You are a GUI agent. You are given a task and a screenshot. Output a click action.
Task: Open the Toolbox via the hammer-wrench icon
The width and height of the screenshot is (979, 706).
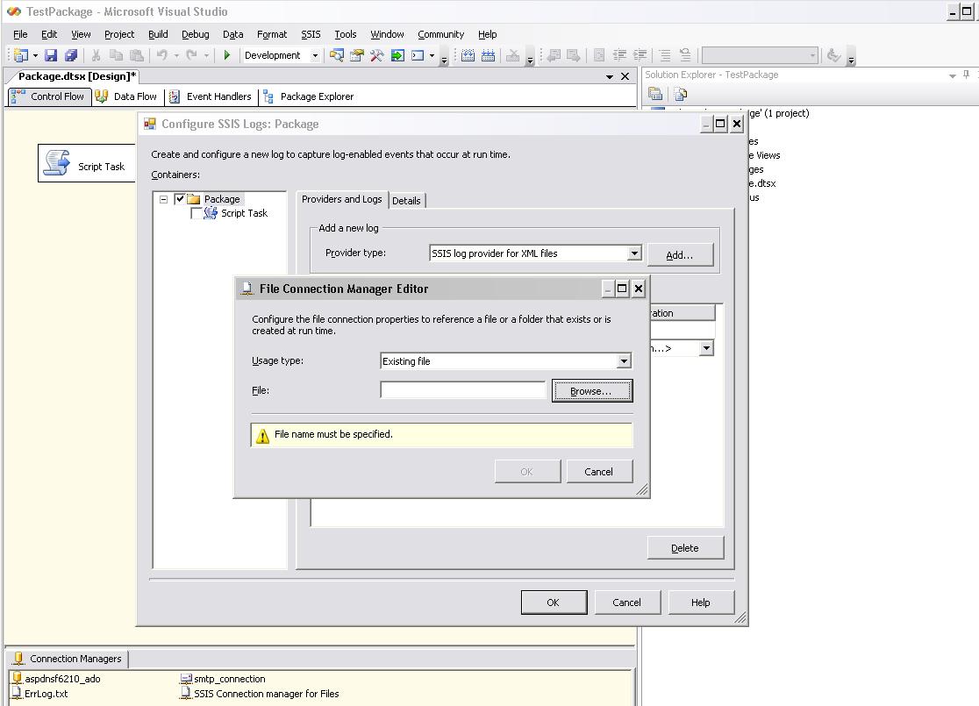[x=376, y=56]
